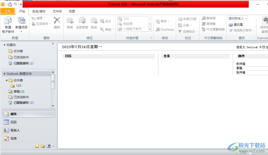Open the quick steps dialog launcher
This screenshot has height=155, width=268.
151,38
